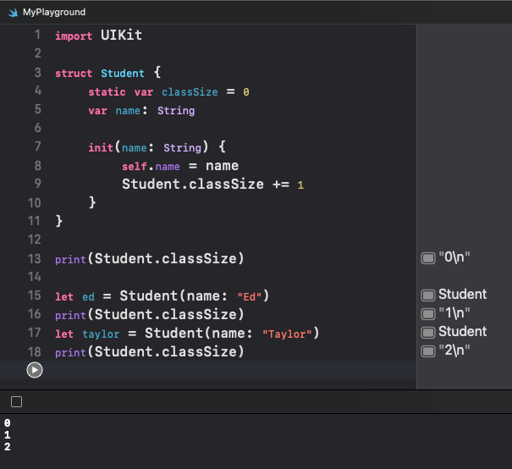Click the static keyword on line 4
512x469 pixels.
[107, 91]
